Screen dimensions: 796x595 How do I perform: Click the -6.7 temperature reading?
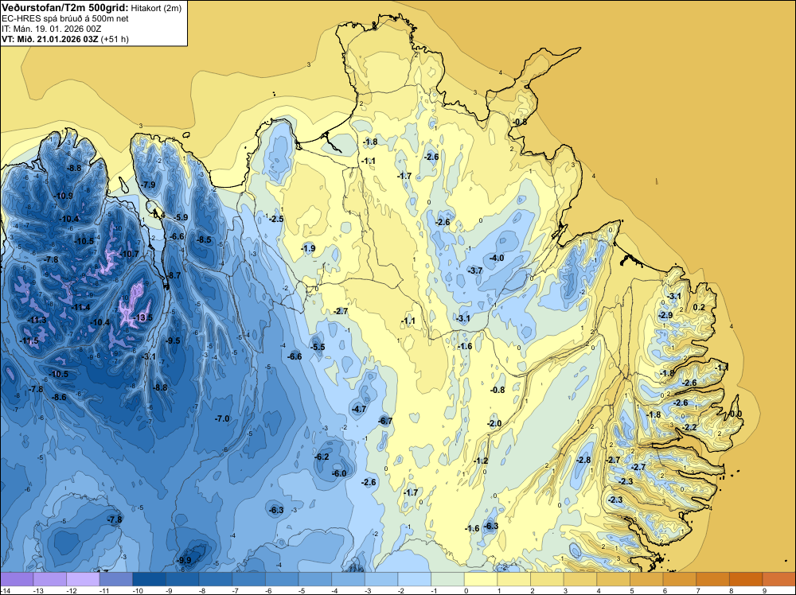386,421
